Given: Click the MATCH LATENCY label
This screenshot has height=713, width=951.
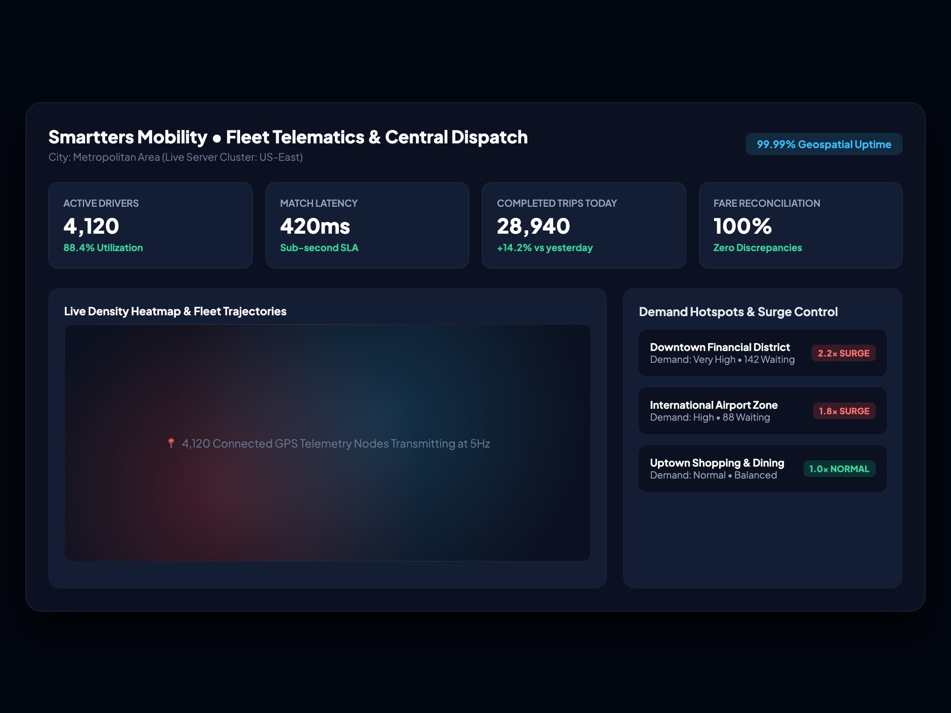Looking at the screenshot, I should pyautogui.click(x=319, y=203).
